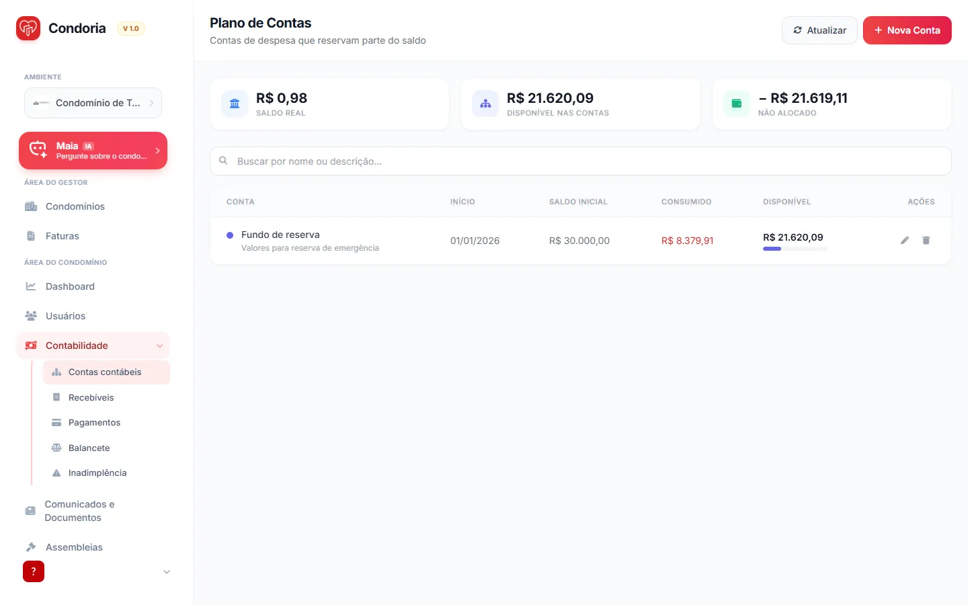This screenshot has height=605, width=968.
Task: Go to Recebíveis
Action: point(106,397)
